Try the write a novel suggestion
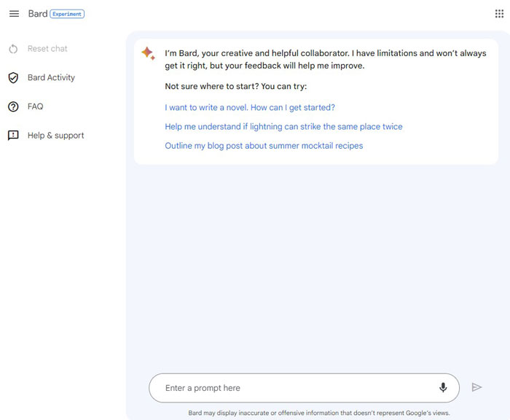The image size is (510, 420). point(250,107)
